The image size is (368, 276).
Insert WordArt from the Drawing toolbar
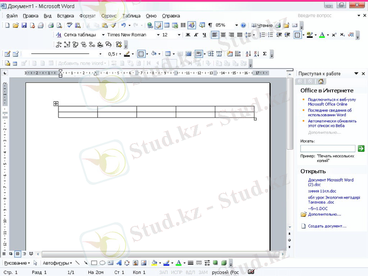click(x=119, y=263)
